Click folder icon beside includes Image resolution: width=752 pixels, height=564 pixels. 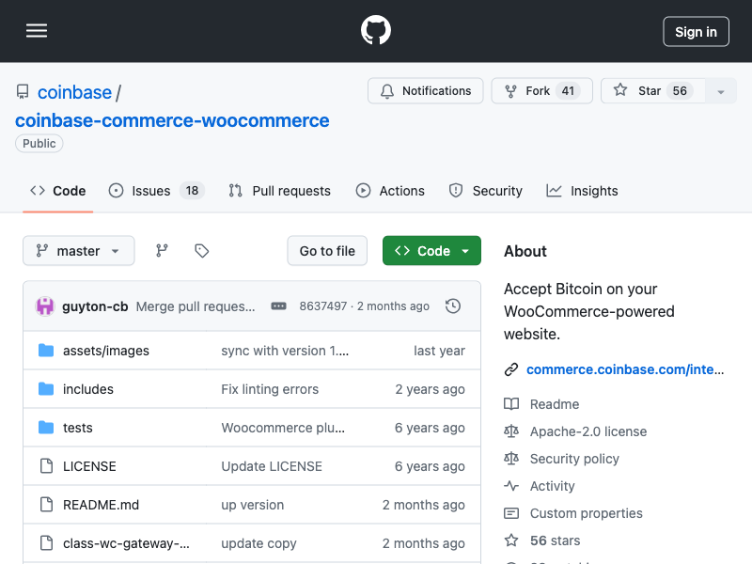(46, 388)
